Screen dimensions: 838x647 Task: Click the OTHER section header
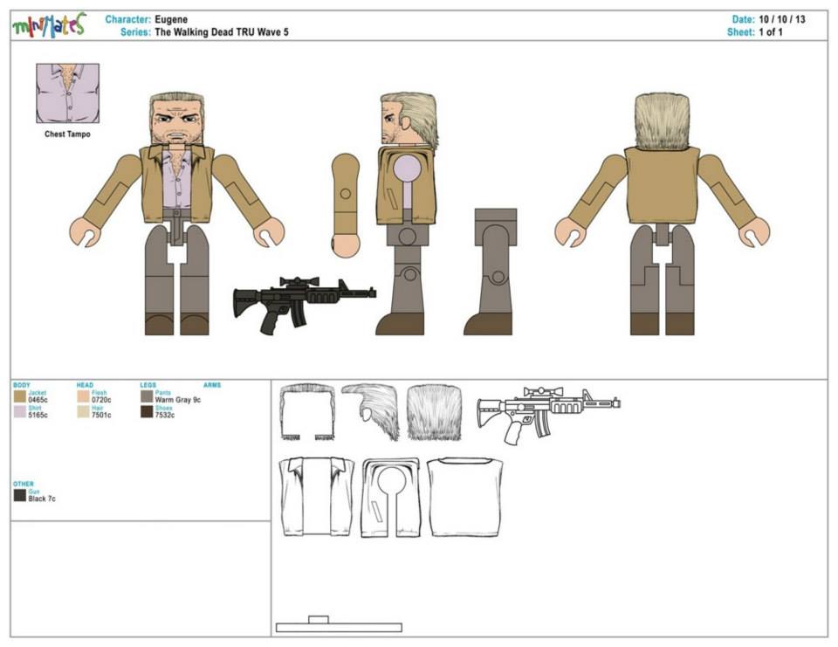(x=24, y=484)
